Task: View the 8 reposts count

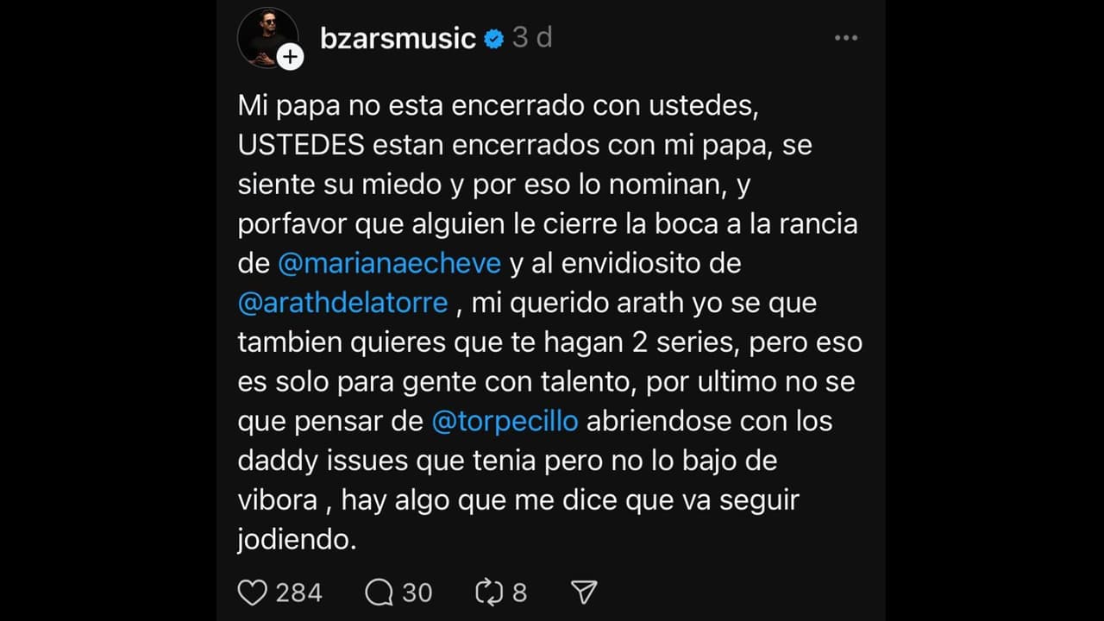Action: (x=519, y=593)
